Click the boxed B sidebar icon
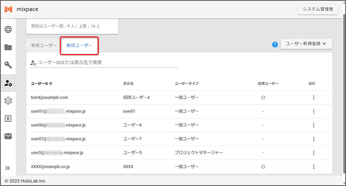This screenshot has width=346, height=186. point(8,118)
